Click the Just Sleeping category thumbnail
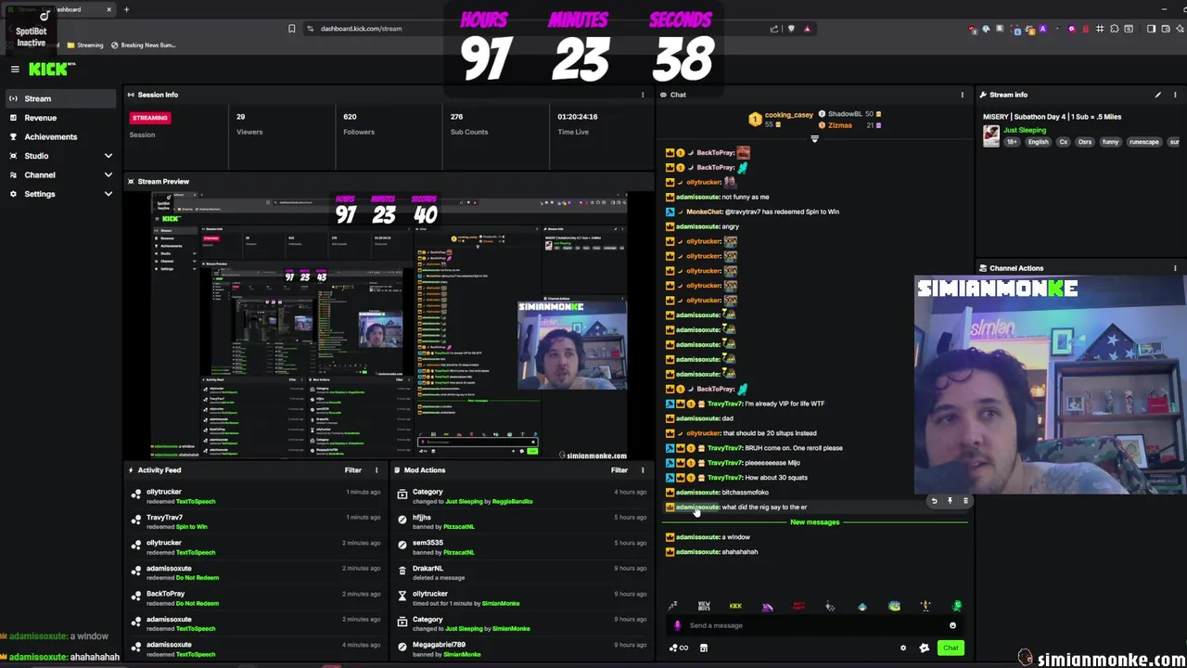 tap(991, 136)
